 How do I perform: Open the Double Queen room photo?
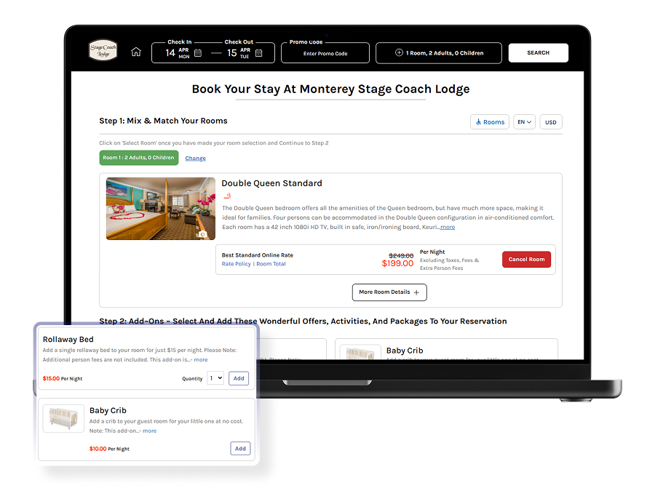click(x=161, y=209)
